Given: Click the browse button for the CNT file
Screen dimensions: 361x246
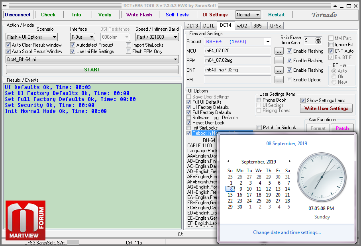Looking at the screenshot, I should (x=279, y=70).
